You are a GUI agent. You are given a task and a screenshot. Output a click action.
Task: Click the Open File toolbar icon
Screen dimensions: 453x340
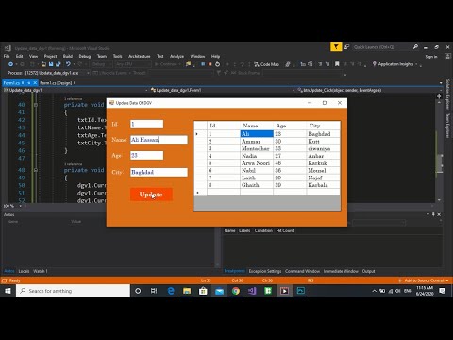(43, 64)
